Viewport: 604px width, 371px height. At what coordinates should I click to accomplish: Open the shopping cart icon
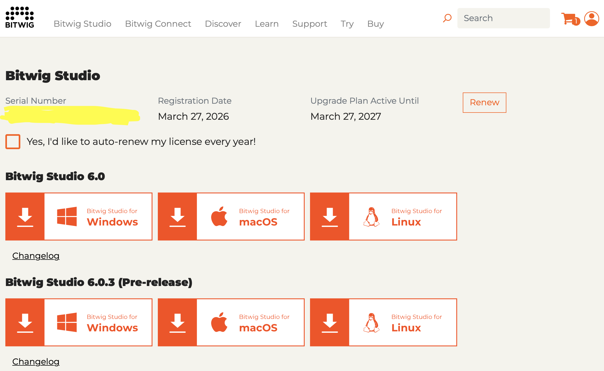tap(569, 19)
